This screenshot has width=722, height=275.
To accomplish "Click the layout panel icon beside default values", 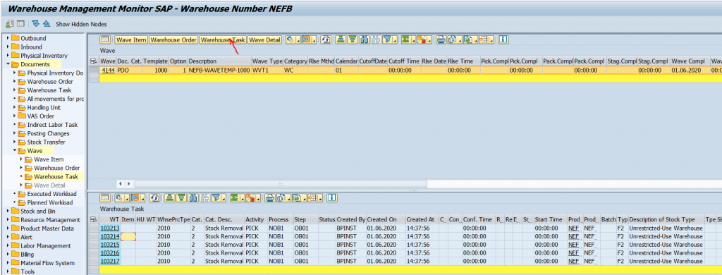I will click(x=20, y=24).
